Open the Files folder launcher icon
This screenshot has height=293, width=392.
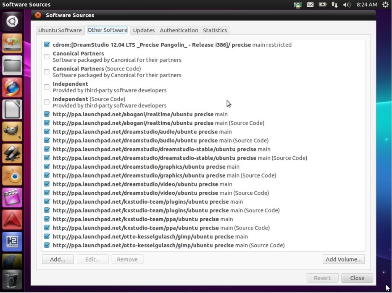pyautogui.click(x=12, y=65)
